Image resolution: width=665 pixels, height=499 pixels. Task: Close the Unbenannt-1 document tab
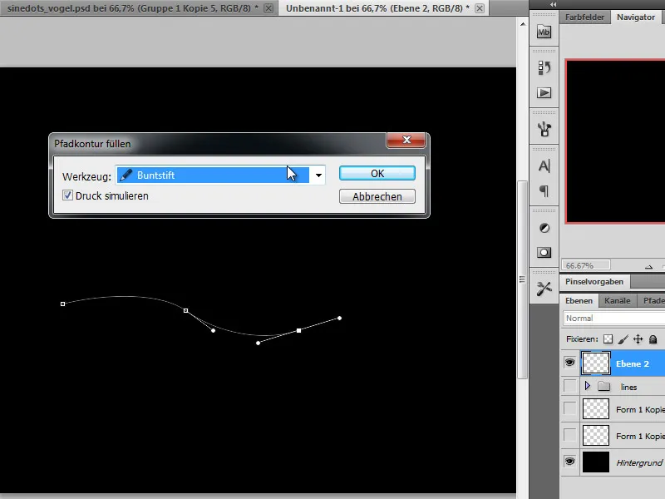[480, 8]
